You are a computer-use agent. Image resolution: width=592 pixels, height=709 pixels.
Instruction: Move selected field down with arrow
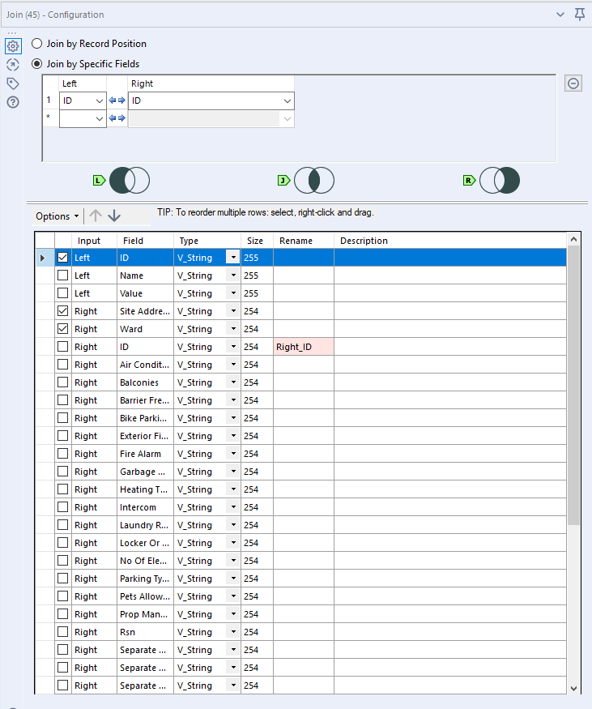coord(114,216)
